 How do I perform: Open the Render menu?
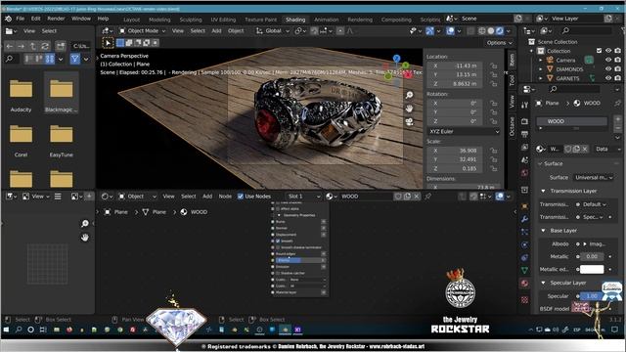(56, 19)
